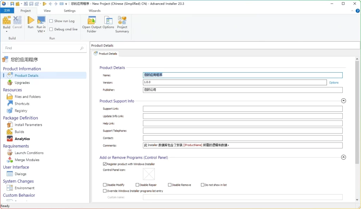
Task: Open Install Parameters page
Action: [28, 125]
